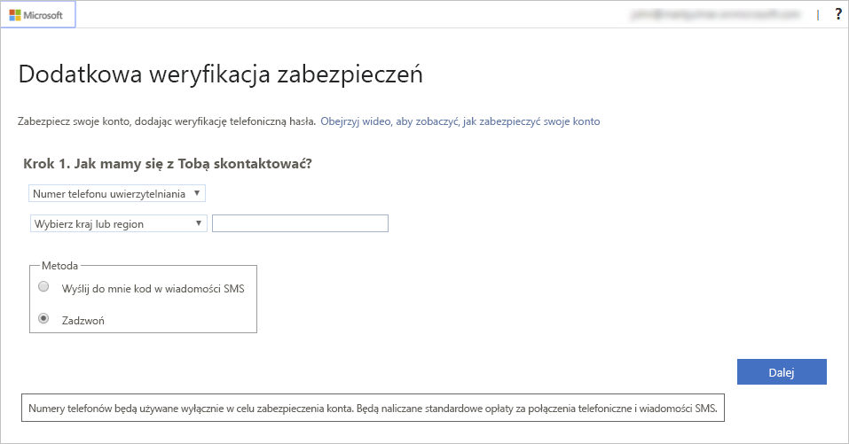Expand 'Wybierz kraj lub region' dropdown

(119, 223)
